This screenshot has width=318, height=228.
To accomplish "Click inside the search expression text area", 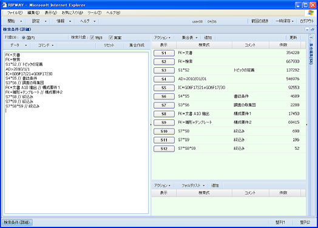I will [x=76, y=133].
